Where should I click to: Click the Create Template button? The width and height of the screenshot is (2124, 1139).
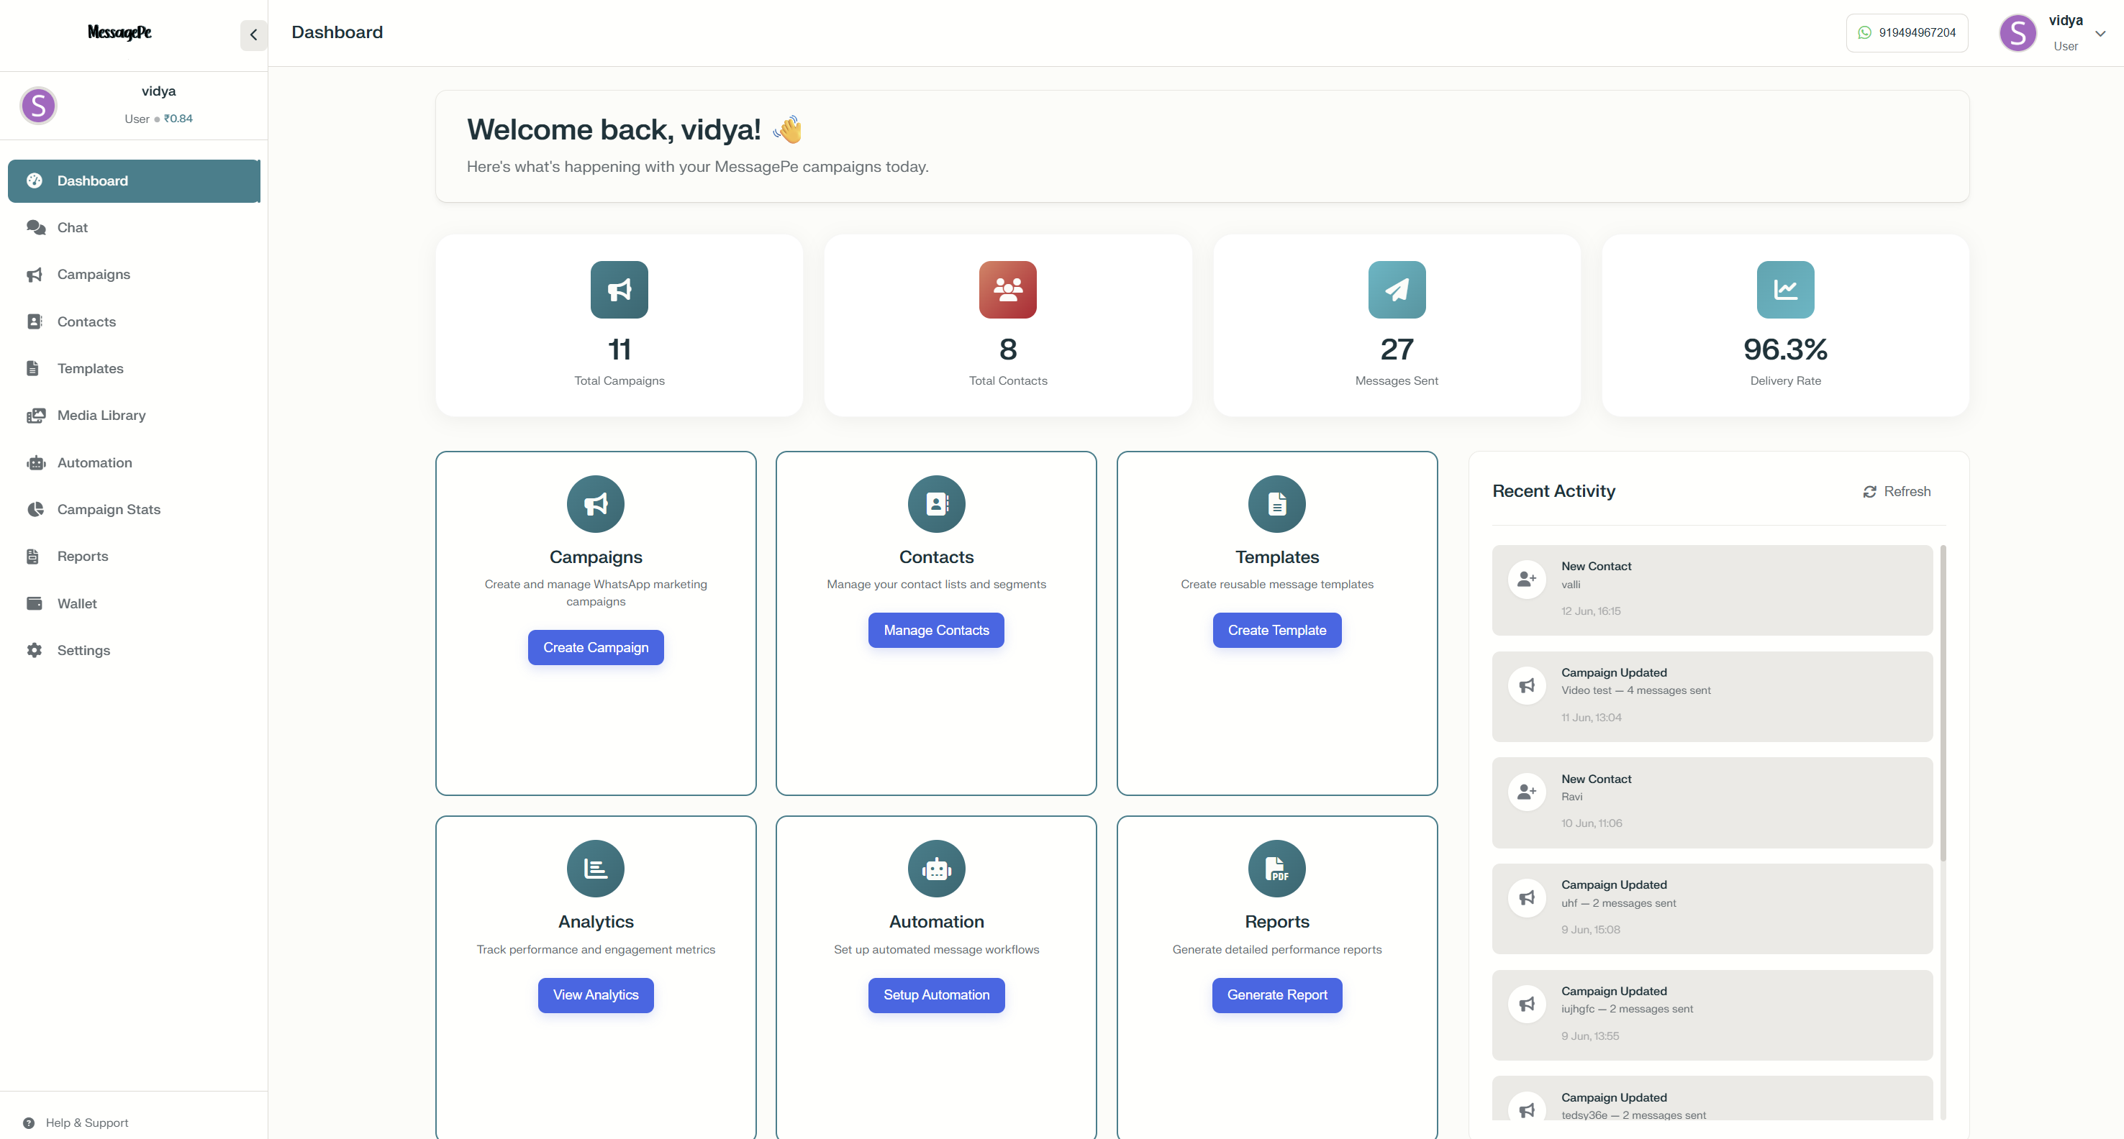1276,631
